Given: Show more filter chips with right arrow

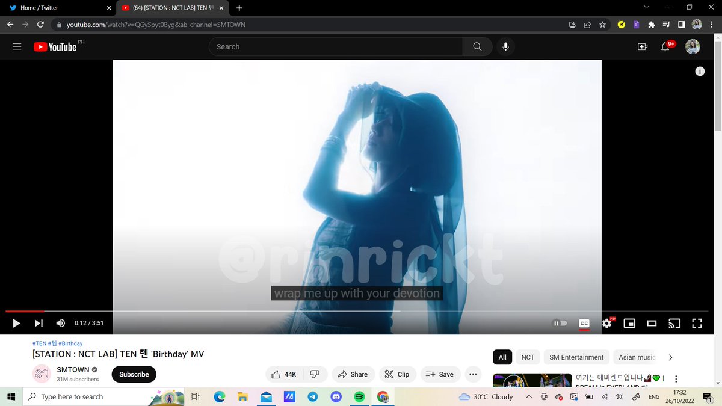Looking at the screenshot, I should 670,357.
